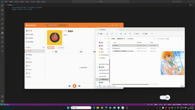The height and width of the screenshot is (110, 195).
Task: Open recent locations chevron in File Explorer
Action: coord(102,39)
